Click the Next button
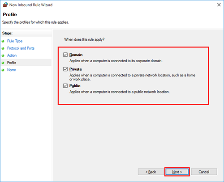 click(177, 172)
